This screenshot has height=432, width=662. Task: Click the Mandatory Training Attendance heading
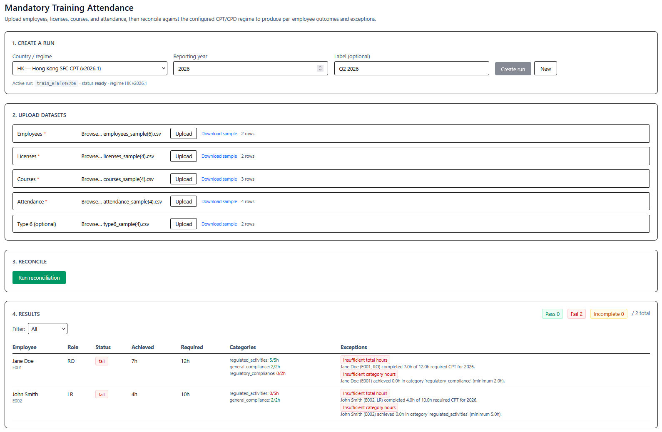coord(69,8)
